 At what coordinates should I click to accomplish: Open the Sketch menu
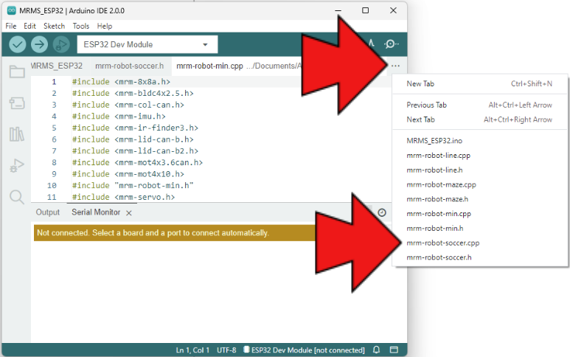tap(54, 26)
